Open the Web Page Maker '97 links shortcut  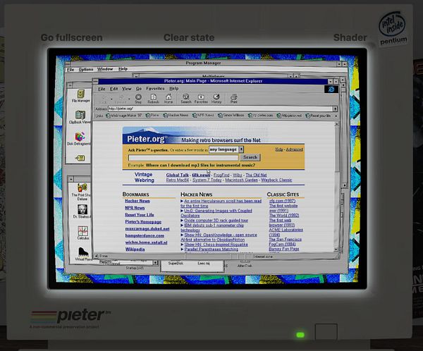[x=124, y=116]
